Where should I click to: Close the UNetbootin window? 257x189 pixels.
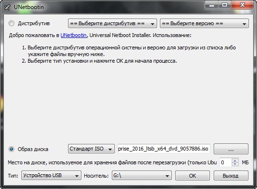(x=242, y=5)
